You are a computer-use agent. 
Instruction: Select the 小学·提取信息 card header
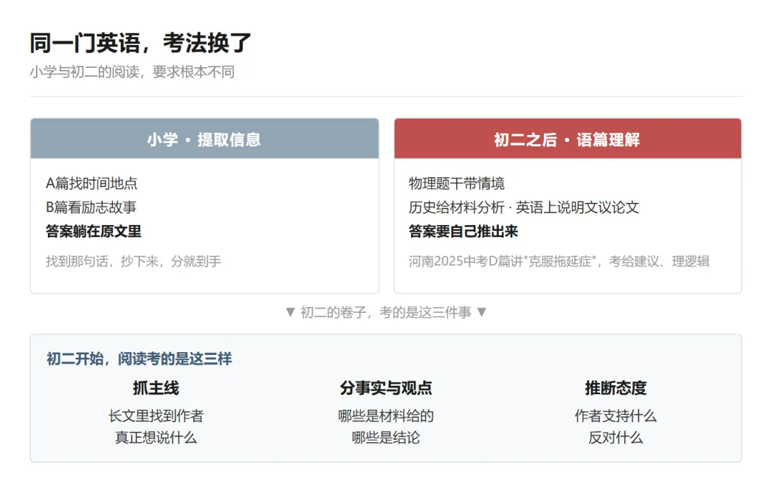[x=204, y=139]
